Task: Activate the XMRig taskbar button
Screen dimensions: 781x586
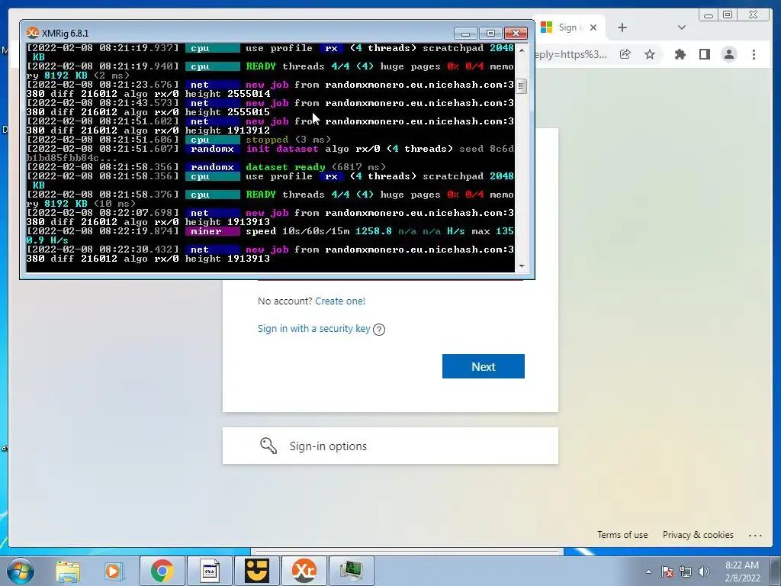Action: coord(304,571)
